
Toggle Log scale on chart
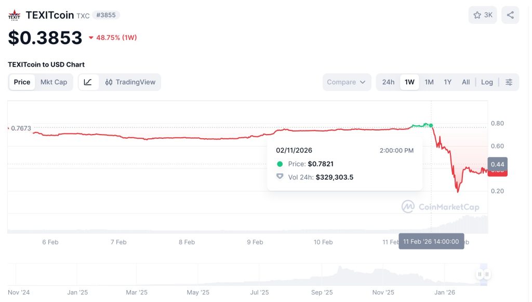tap(487, 82)
